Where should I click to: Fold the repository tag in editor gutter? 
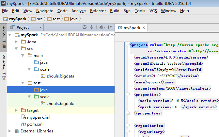click(x=128, y=132)
